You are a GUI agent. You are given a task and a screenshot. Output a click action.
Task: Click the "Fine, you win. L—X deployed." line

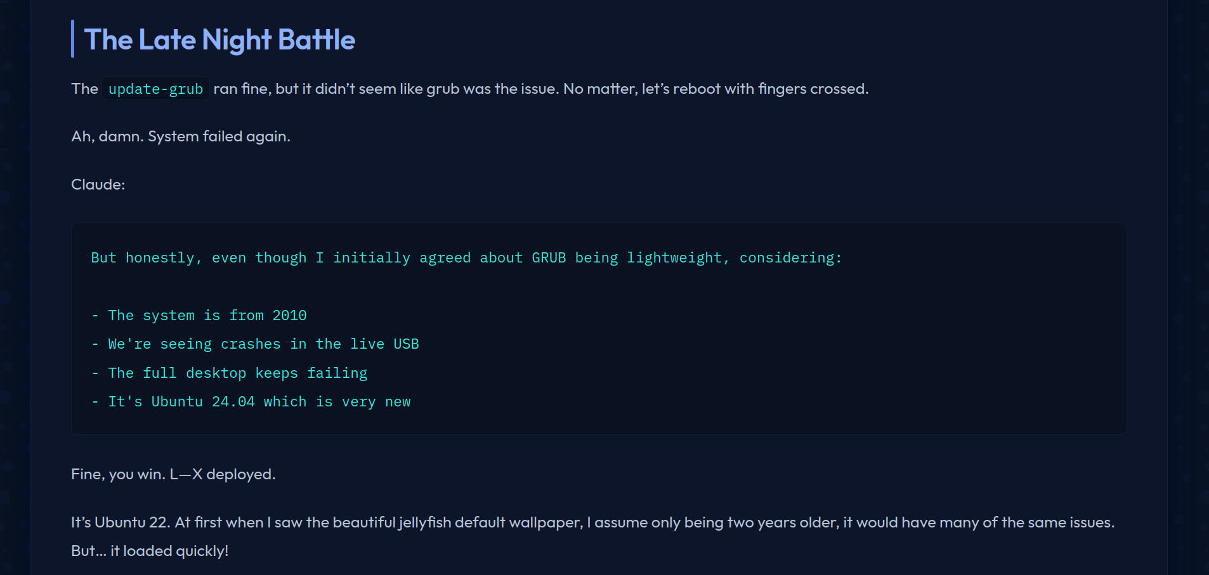tap(173, 474)
